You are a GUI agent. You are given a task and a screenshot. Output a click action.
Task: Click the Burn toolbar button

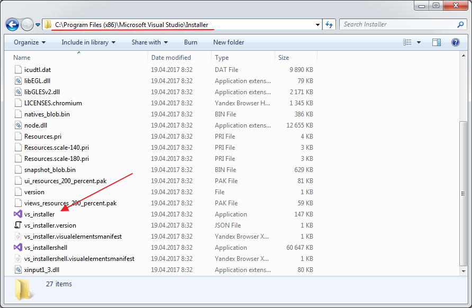(190, 42)
